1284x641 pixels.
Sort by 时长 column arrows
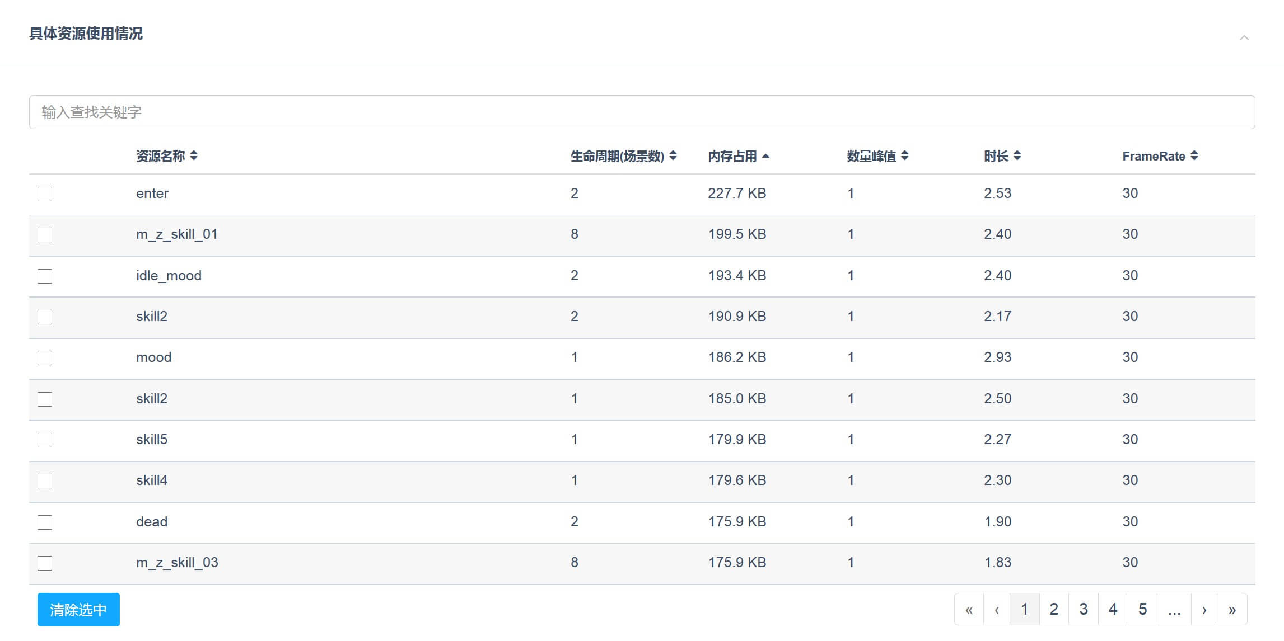pyautogui.click(x=1017, y=155)
